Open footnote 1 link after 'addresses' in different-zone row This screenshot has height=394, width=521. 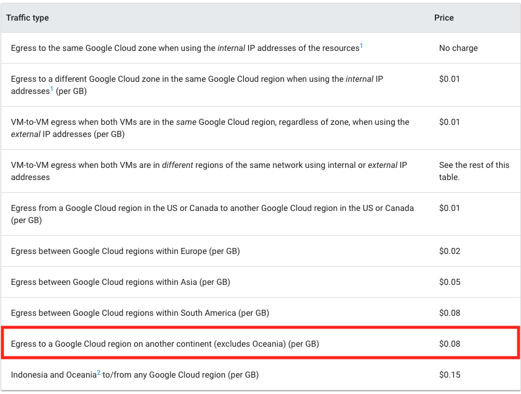[52, 88]
